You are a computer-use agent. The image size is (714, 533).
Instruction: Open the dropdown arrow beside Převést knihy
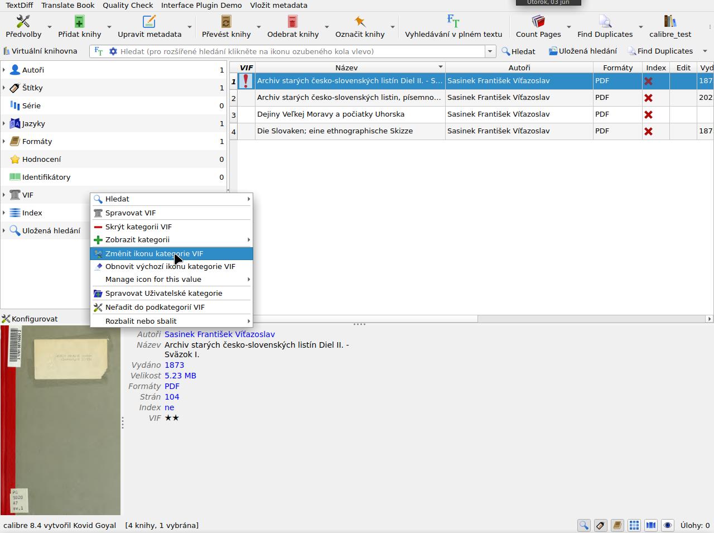click(258, 27)
